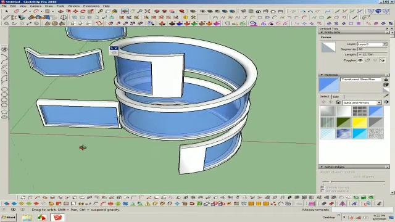395x222 pixels.
Task: Click the balance scale toolbar icon
Action: pos(64,17)
